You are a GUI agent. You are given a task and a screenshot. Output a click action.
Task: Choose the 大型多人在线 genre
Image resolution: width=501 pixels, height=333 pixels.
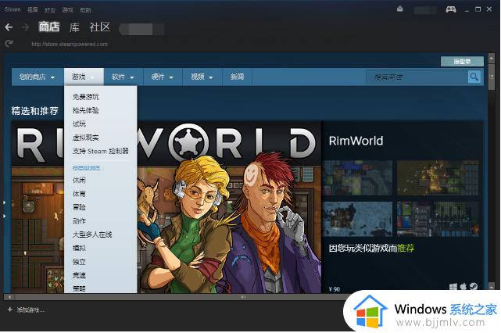pos(92,235)
